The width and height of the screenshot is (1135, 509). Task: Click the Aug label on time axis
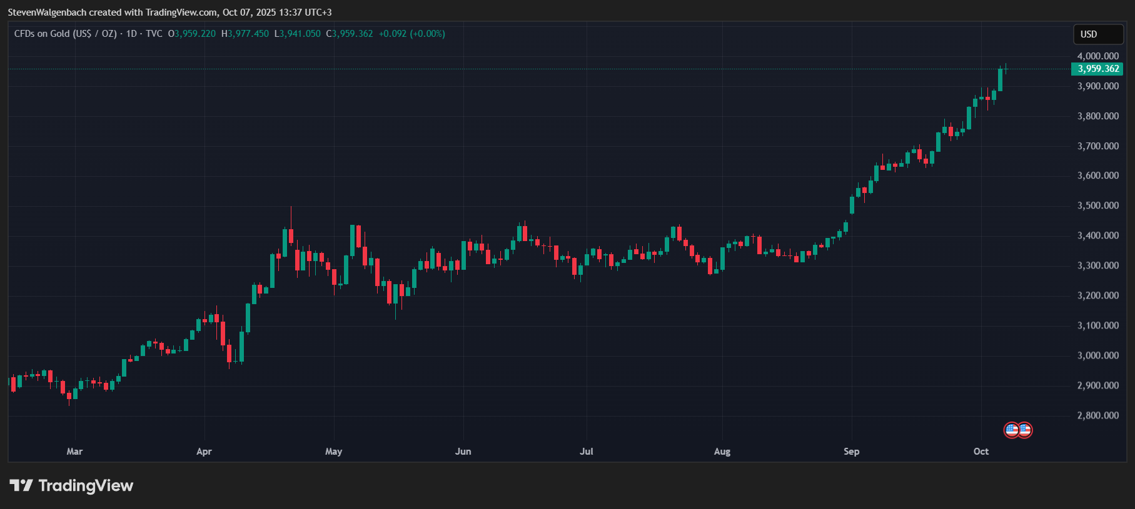[722, 452]
